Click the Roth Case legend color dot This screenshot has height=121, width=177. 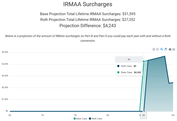90,119
